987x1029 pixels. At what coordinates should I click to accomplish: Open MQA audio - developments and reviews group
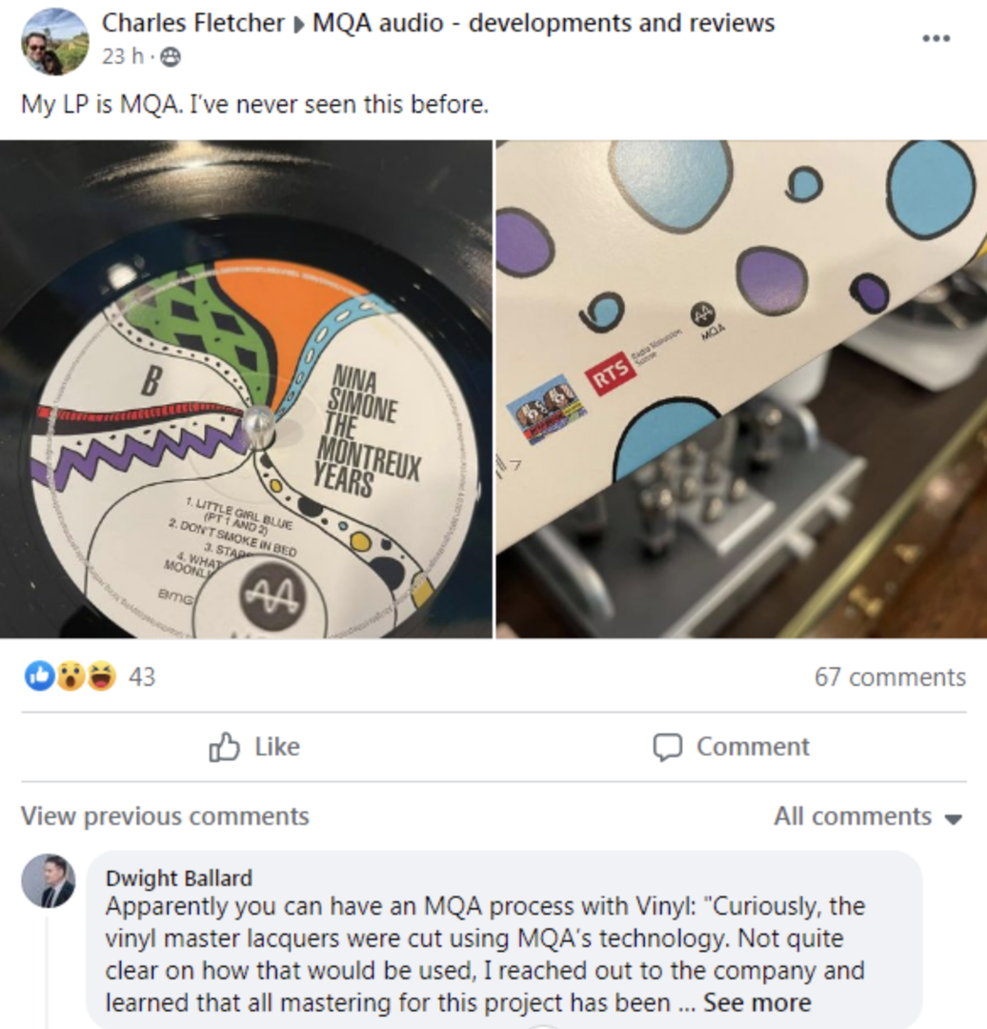(543, 23)
